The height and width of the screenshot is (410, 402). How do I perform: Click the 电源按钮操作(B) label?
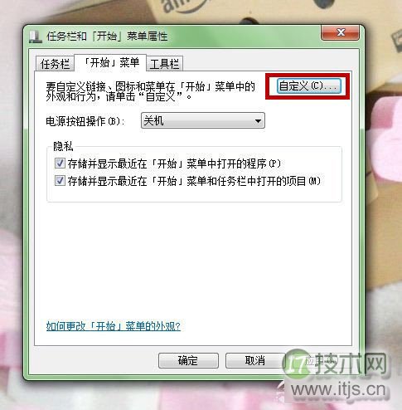[85, 121]
